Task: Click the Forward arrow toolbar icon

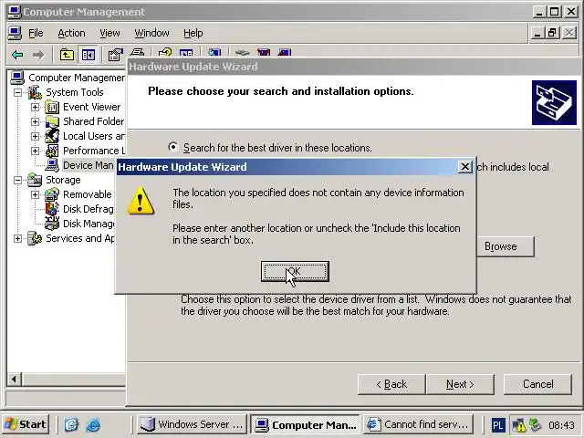Action: pyautogui.click(x=38, y=55)
